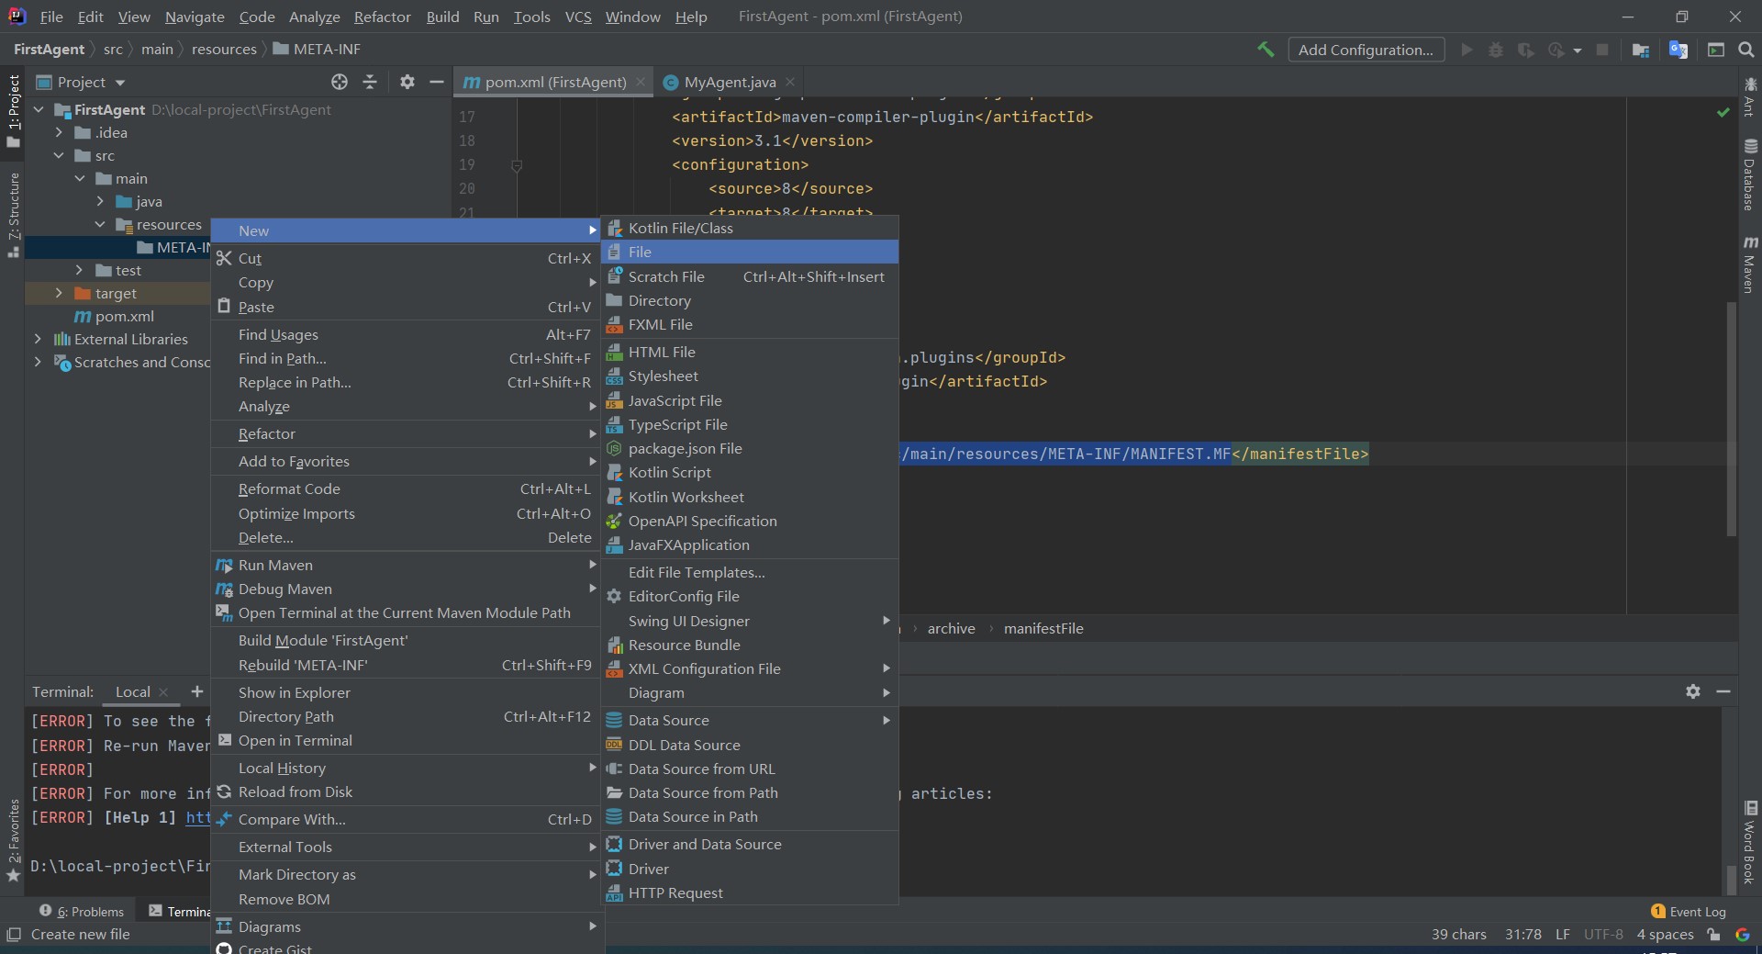The width and height of the screenshot is (1762, 954).
Task: Click manifestFile breadcrumb in editor
Action: click(1043, 628)
